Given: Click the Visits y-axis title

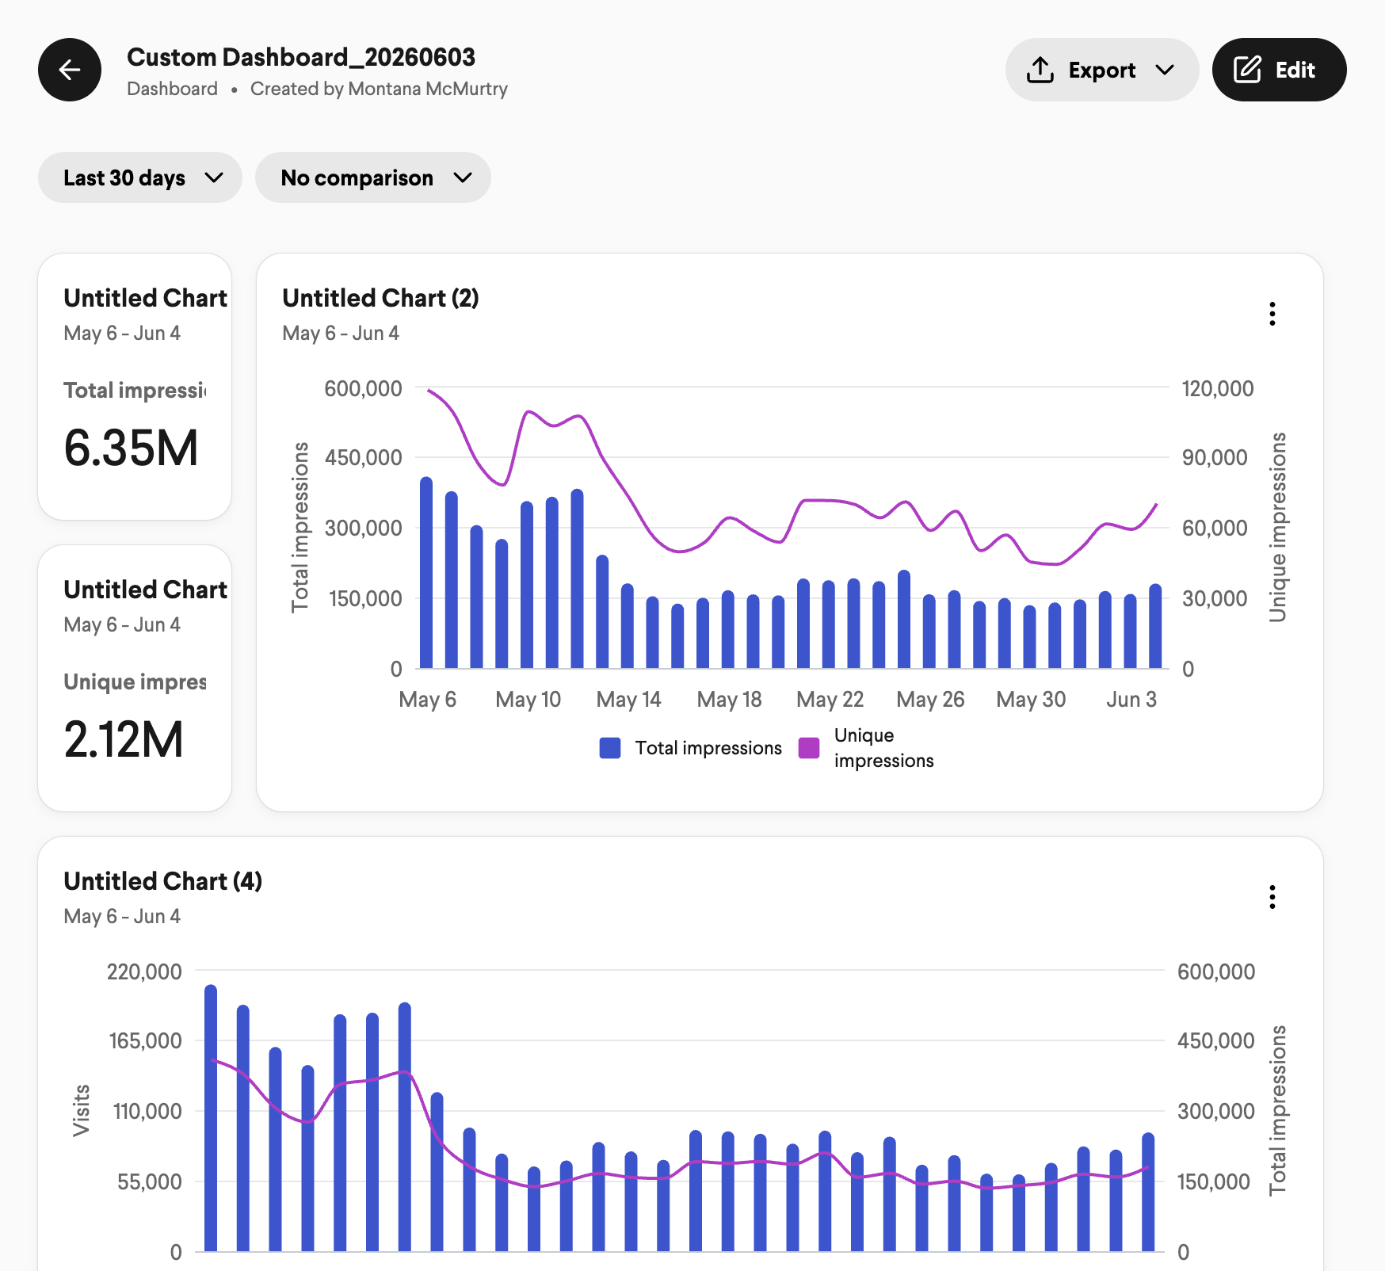Looking at the screenshot, I should [81, 1110].
